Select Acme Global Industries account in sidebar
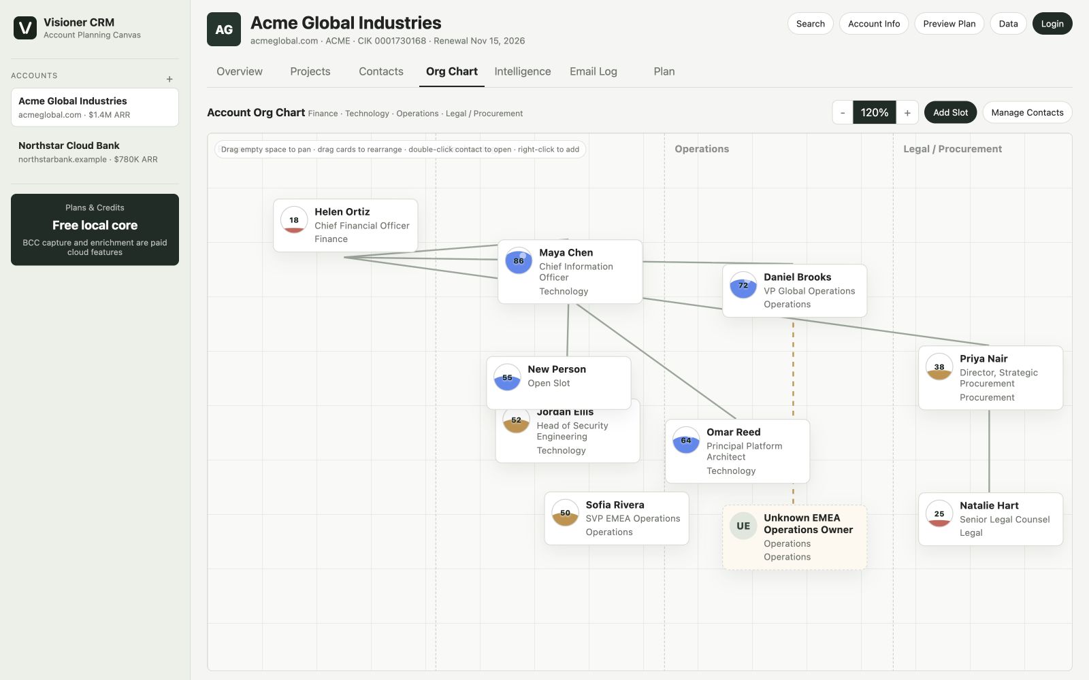Screen dimensions: 1089x680 95,107
